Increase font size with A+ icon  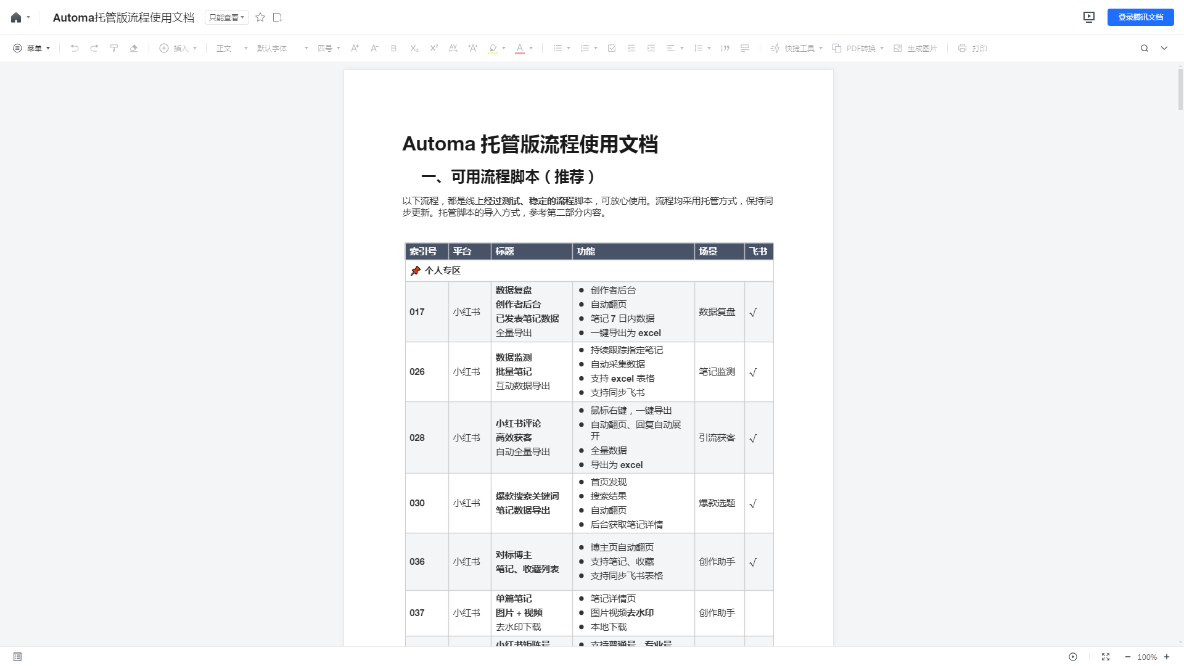click(355, 48)
